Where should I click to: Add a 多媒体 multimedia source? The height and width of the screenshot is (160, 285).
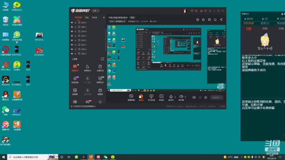coord(161,97)
